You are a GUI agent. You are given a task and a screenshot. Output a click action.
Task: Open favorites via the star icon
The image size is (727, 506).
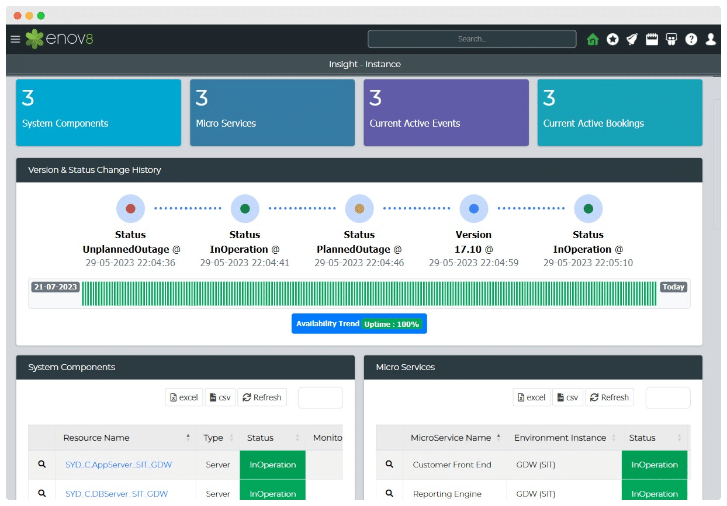tap(612, 39)
